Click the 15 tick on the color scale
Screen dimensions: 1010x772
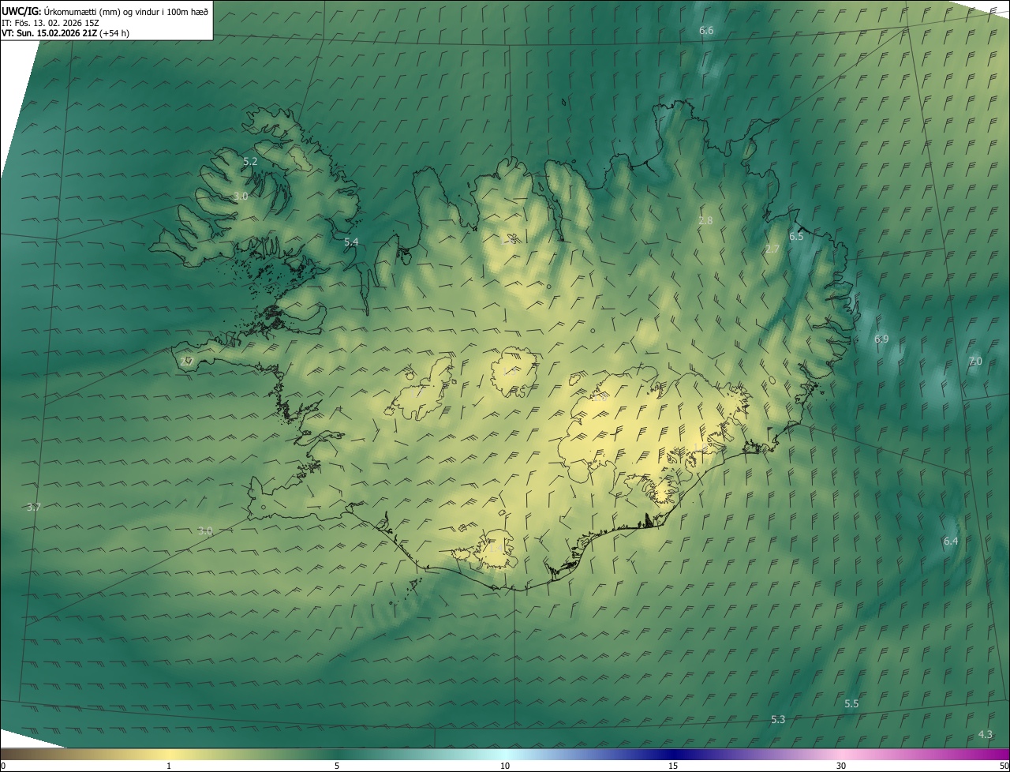tap(673, 766)
